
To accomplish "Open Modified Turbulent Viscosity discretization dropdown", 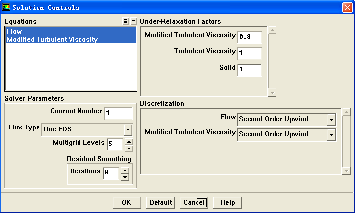I will [331, 134].
